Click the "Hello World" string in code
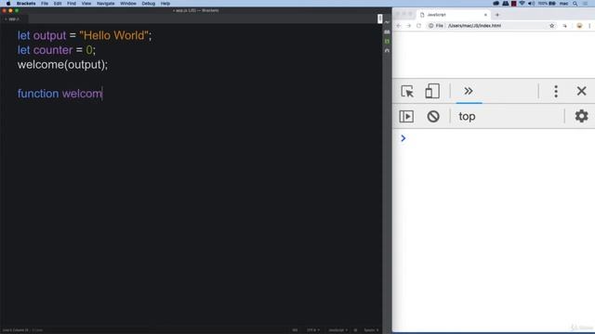This screenshot has height=334, width=595. 113,35
